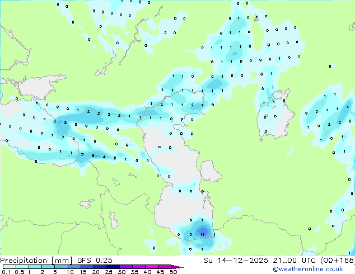
Task: Click the '0.5' legend scale label
Action: tap(20, 272)
